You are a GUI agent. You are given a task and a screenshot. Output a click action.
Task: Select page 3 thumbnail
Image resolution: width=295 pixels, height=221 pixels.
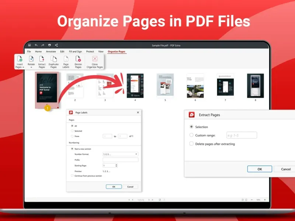tap(105, 86)
